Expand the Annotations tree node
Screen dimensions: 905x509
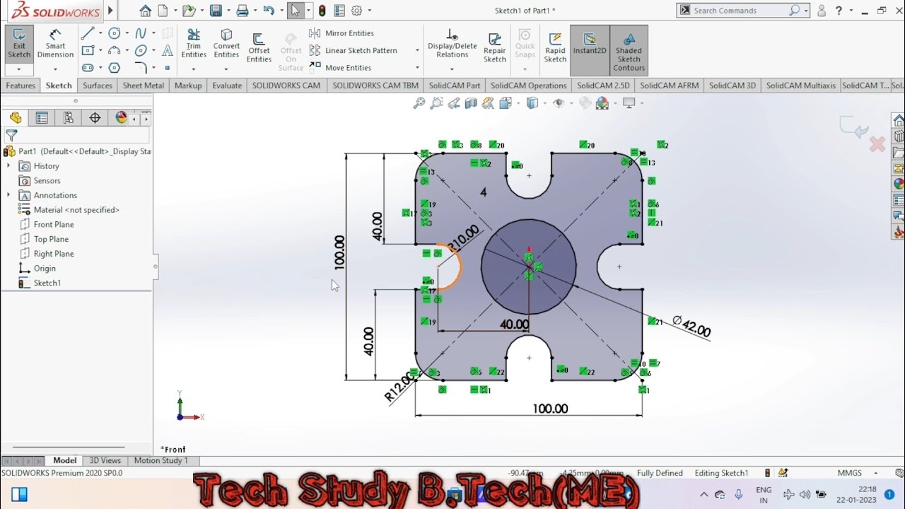coord(8,195)
